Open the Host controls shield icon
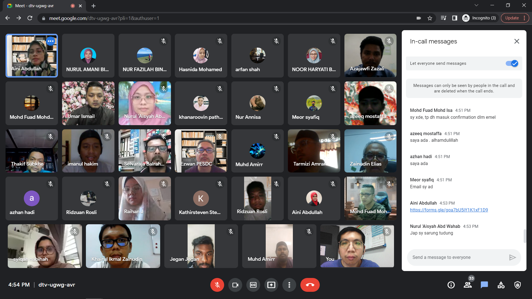 click(x=518, y=285)
